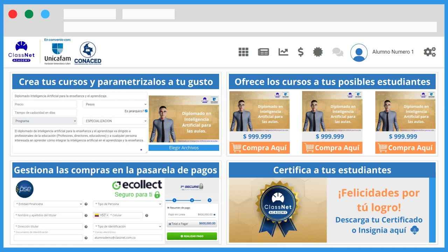Open settings via the gears icon
This screenshot has height=252, width=448.
[x=429, y=52]
